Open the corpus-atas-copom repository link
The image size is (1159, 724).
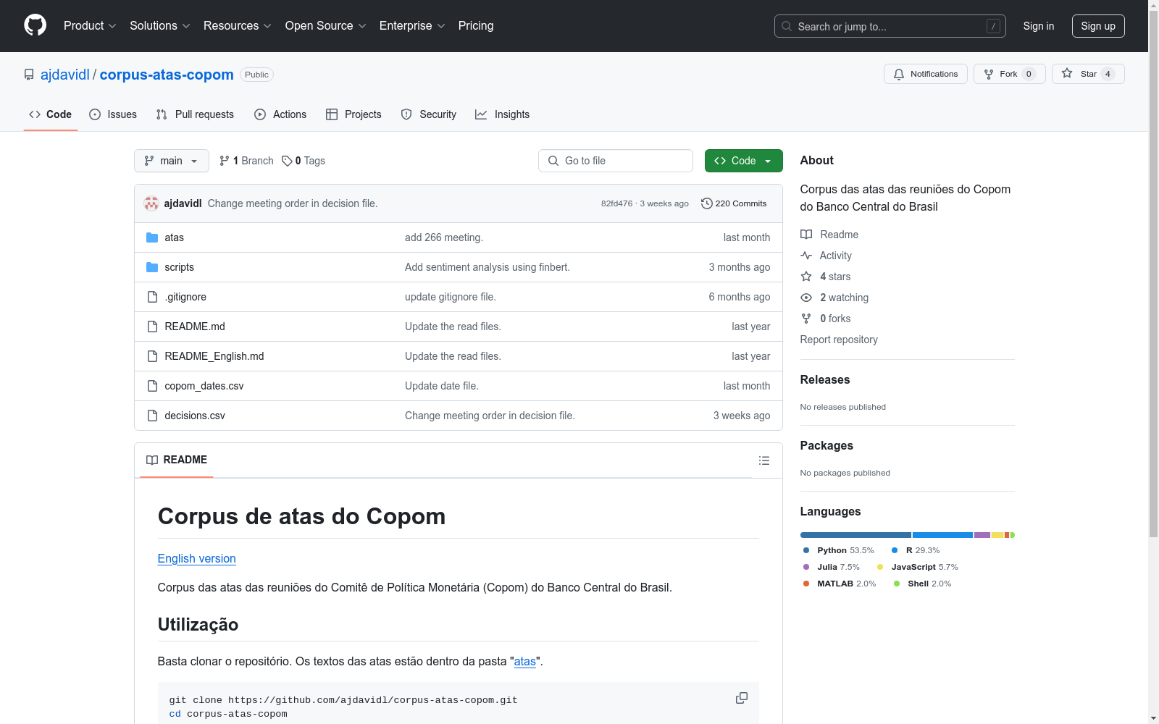(x=167, y=75)
